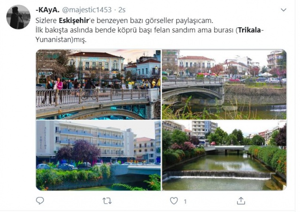Click the Yunanistan)mış. text line

point(61,39)
